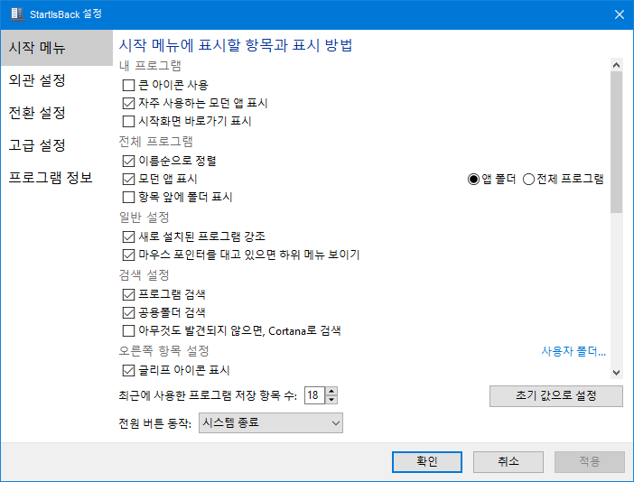This screenshot has width=634, height=482.
Task: Uncheck 마우스 포인터를 대고 있으면 하위 메뉴 보이기
Action: pyautogui.click(x=128, y=255)
